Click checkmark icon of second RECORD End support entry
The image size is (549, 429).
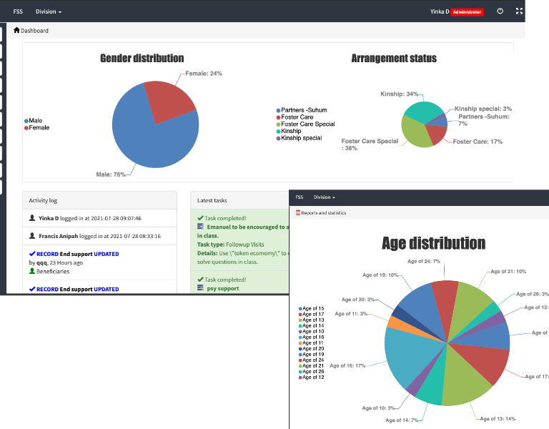[32, 289]
